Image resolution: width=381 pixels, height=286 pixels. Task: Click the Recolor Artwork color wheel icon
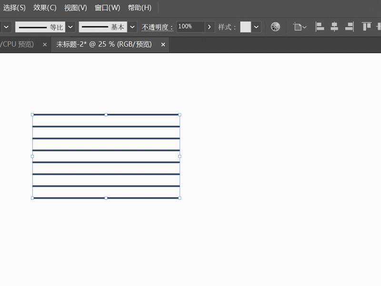coord(275,27)
